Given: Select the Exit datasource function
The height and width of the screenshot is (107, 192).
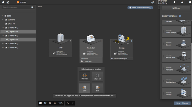Looking at the screenshot, I should tap(97, 88).
